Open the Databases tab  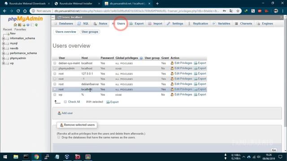64,24
